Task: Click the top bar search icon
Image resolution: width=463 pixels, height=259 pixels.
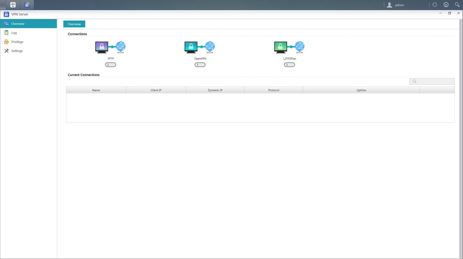Action: [457, 5]
